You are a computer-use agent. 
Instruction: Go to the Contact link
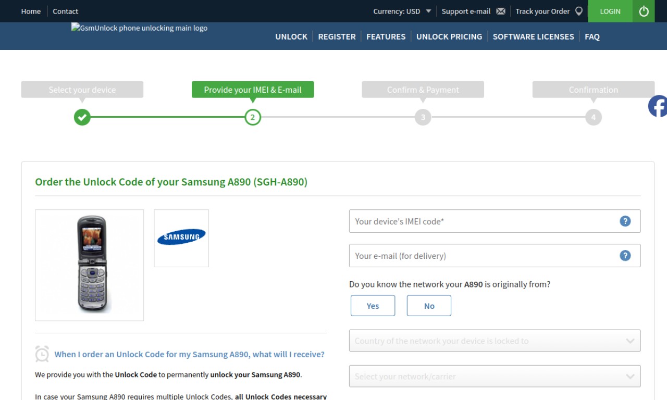[65, 11]
